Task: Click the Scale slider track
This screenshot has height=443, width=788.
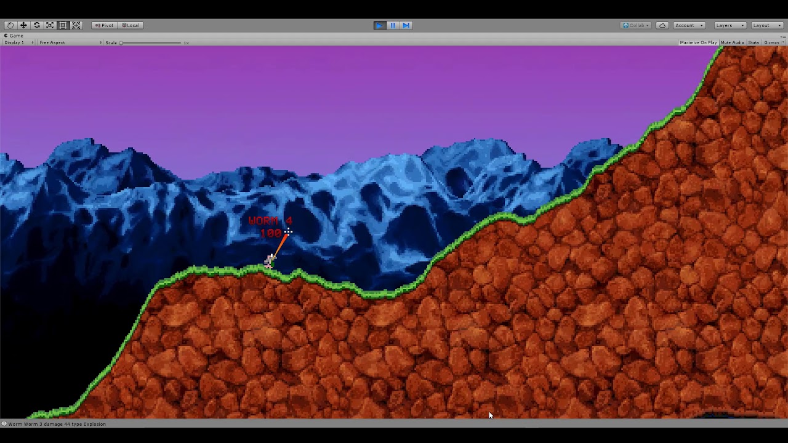Action: [151, 42]
